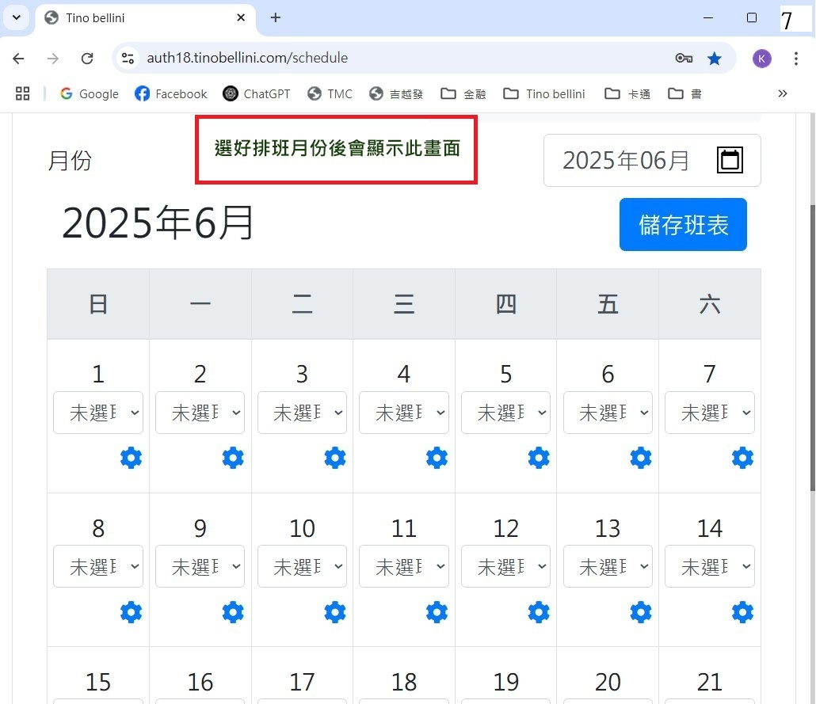The width and height of the screenshot is (816, 704).
Task: Open the ChatGPT bookmark
Action: point(257,93)
